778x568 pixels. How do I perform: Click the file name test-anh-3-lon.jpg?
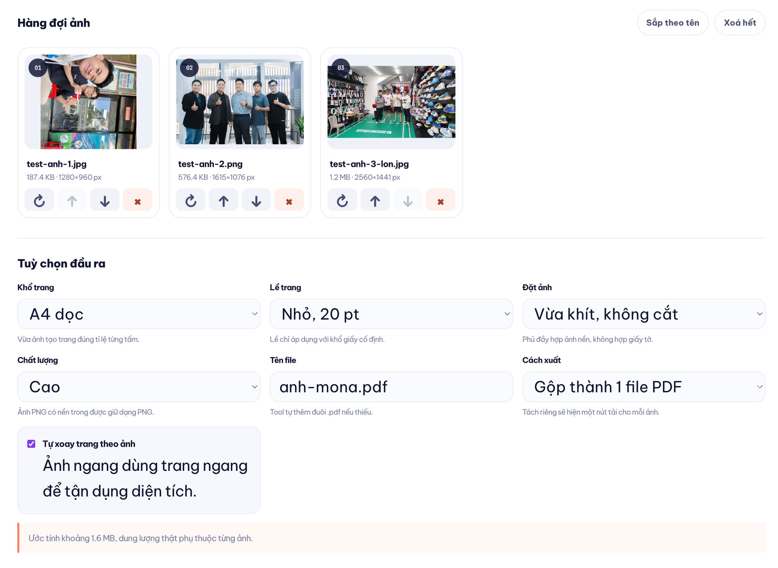[x=369, y=164]
